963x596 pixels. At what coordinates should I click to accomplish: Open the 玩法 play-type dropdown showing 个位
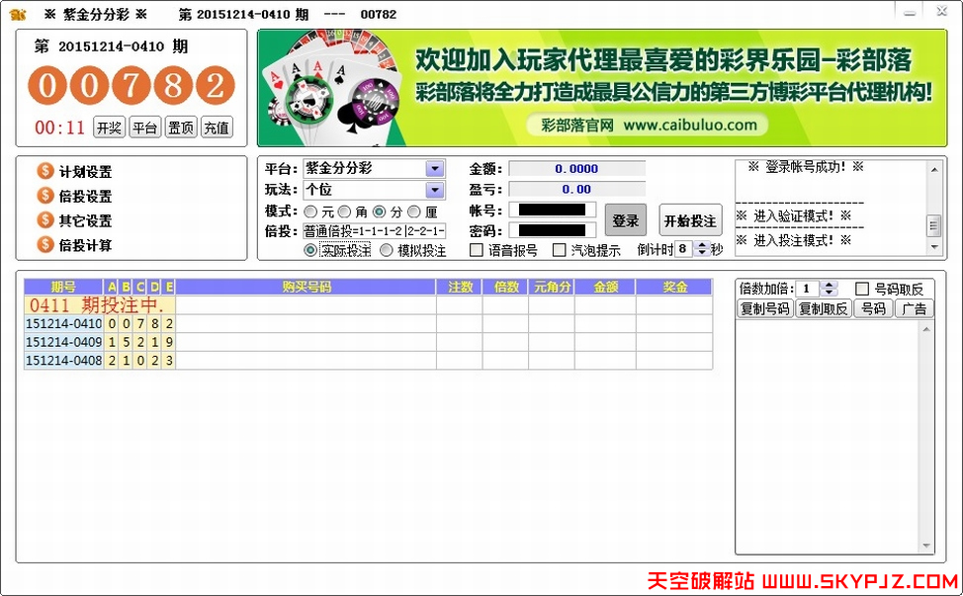[437, 190]
